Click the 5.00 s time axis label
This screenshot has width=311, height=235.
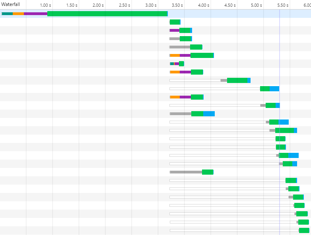click(x=256, y=5)
